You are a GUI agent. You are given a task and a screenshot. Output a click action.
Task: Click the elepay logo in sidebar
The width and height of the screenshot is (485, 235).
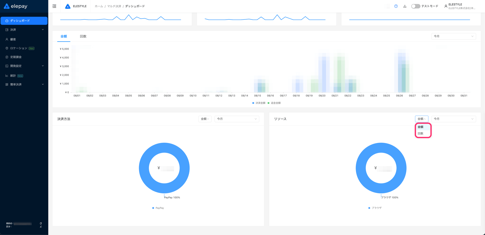click(15, 6)
